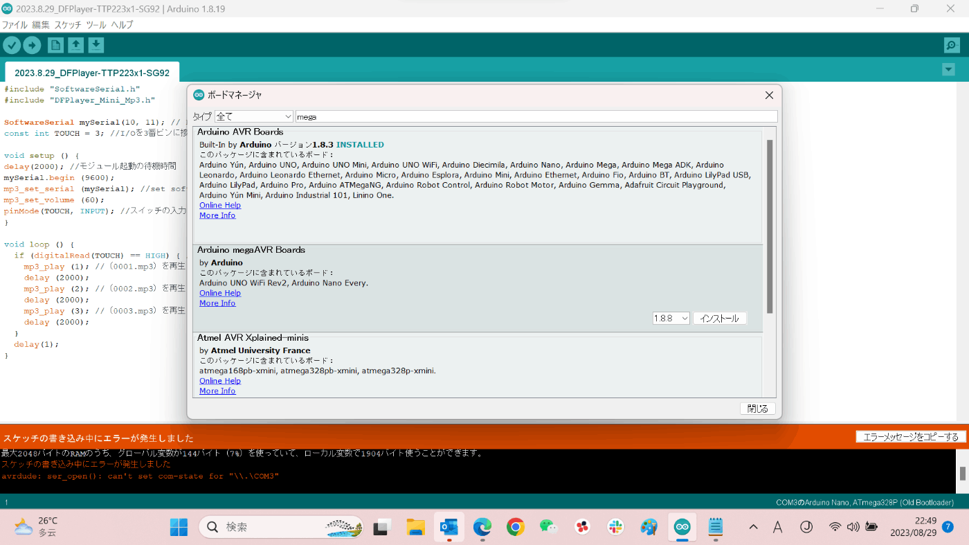Open Online Help for Arduino megaAVR Boards
969x545 pixels.
220,293
